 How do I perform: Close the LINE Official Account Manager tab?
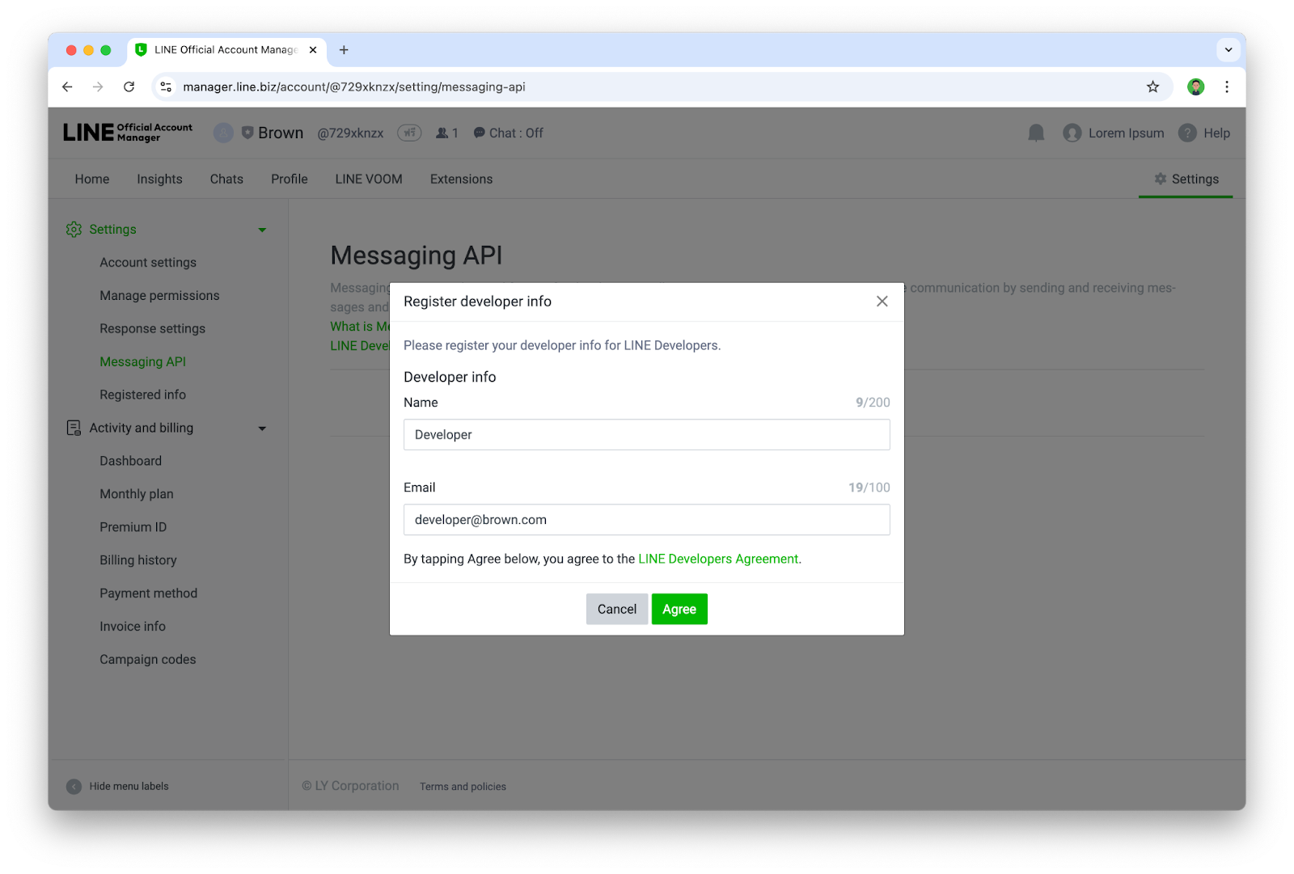click(313, 50)
